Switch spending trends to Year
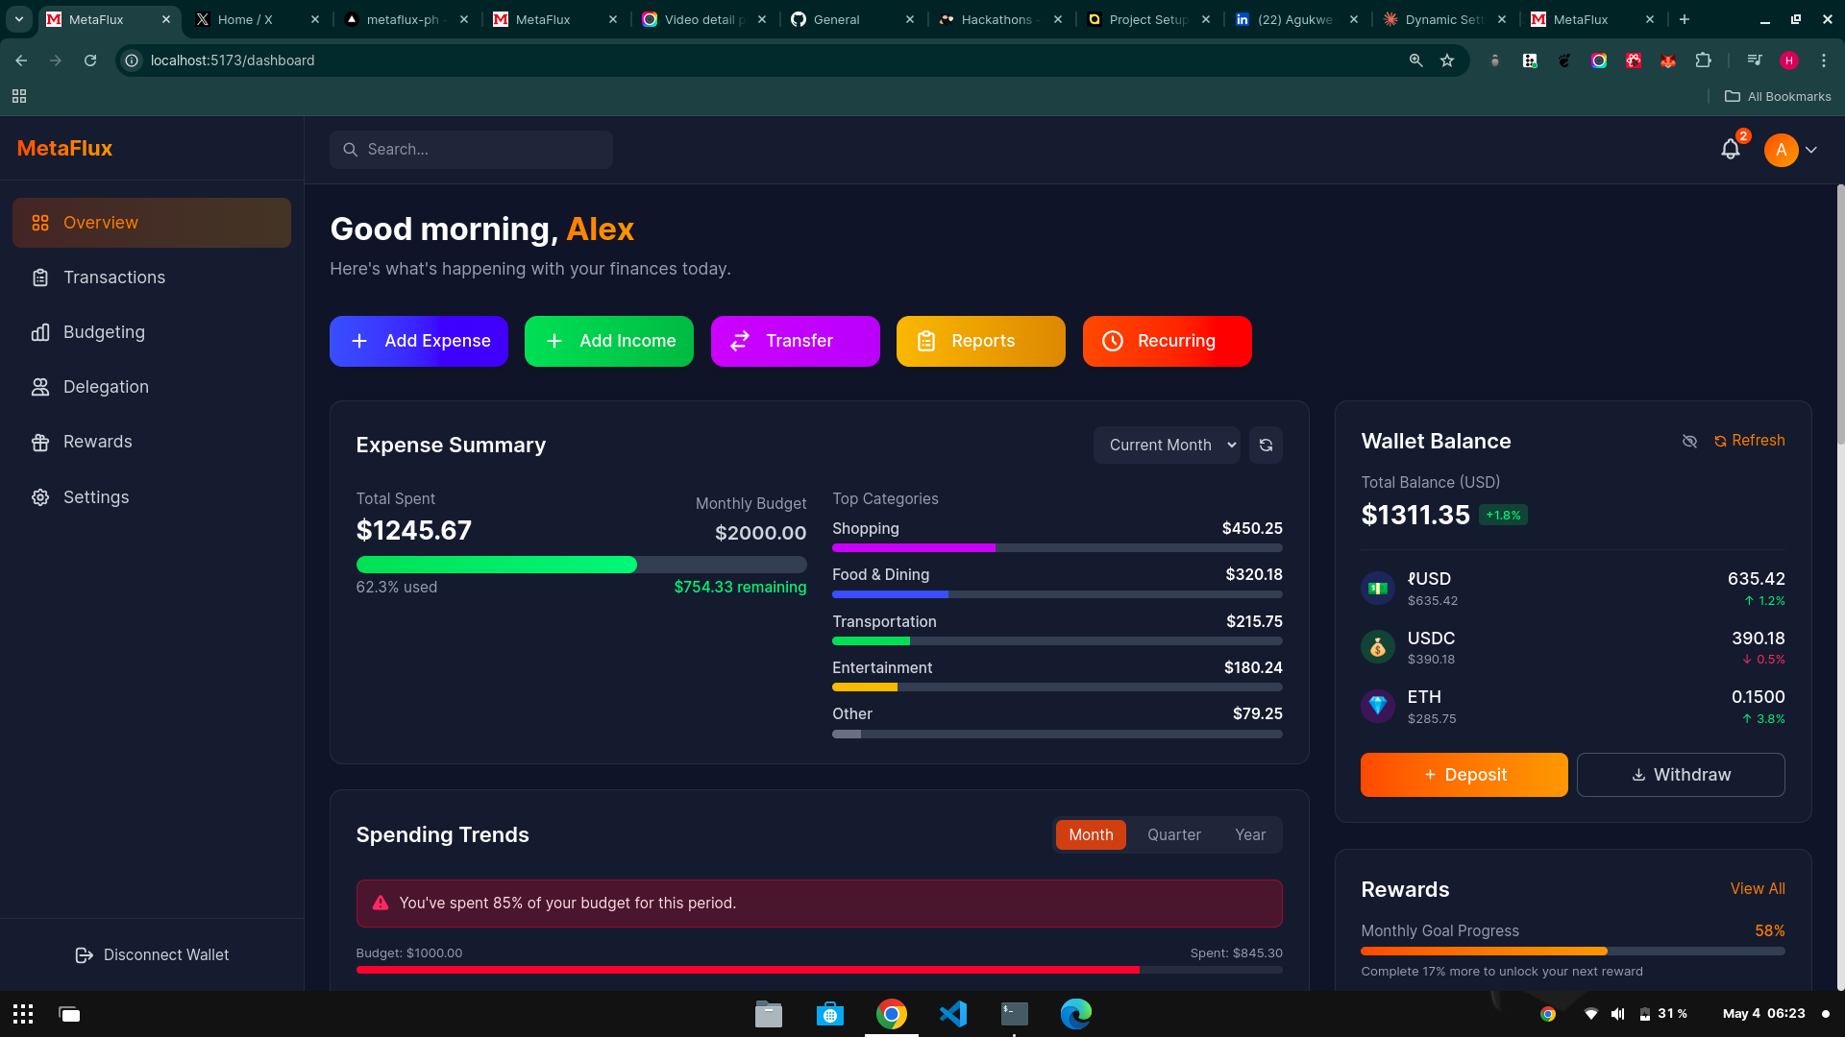 1249,835
